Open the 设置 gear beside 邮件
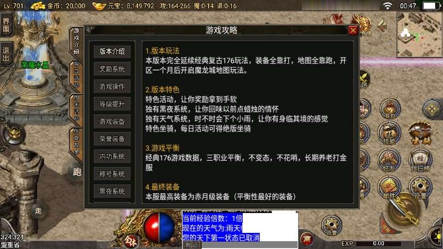Screen dimensions: 443x249 421,188
